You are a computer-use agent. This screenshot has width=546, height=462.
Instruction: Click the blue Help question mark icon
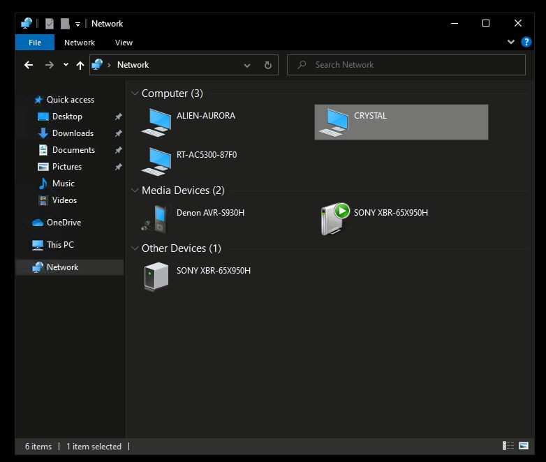coord(526,42)
